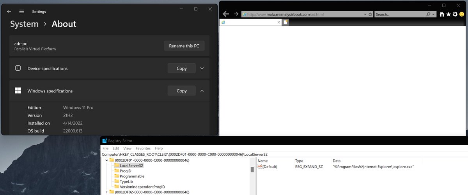The image size is (468, 195).
Task: Open View menu in Registry Editor
Action: [128, 148]
